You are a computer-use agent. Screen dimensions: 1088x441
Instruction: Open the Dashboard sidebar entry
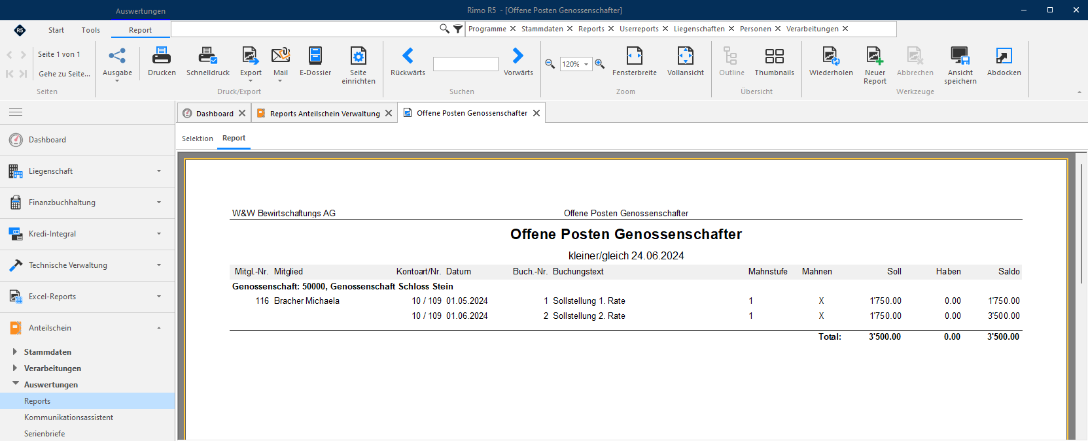[88, 140]
